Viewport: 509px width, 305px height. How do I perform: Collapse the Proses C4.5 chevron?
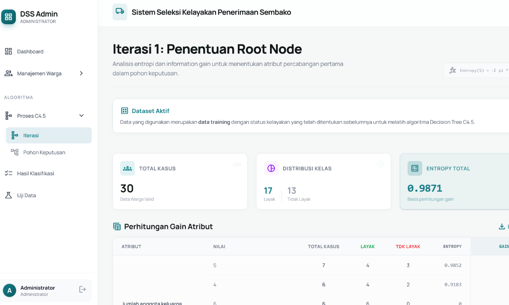pyautogui.click(x=82, y=116)
